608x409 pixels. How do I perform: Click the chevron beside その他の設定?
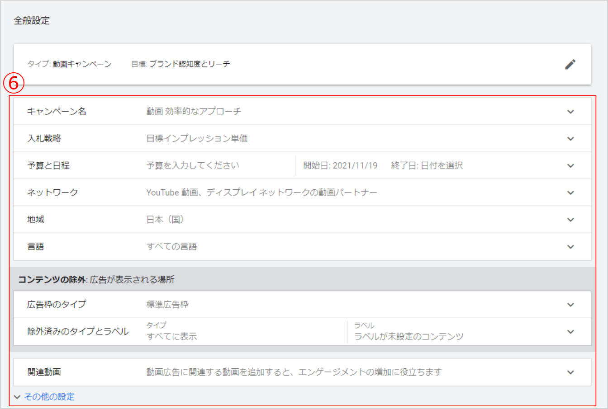(17, 397)
